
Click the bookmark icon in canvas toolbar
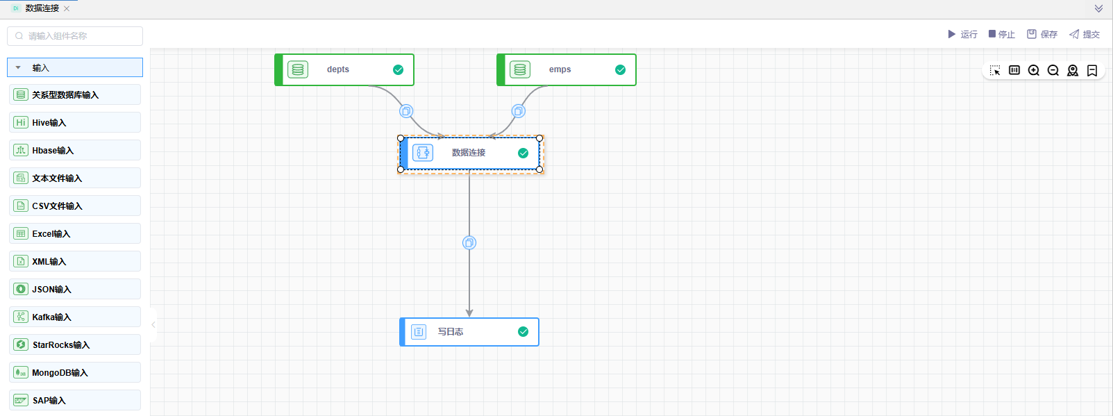point(1092,71)
